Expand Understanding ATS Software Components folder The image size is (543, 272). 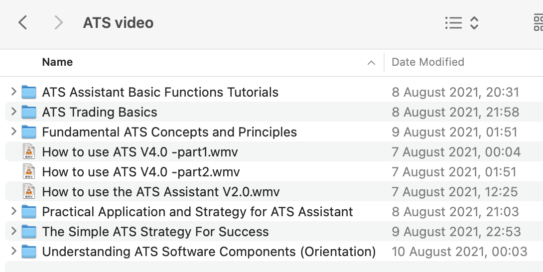pos(14,251)
